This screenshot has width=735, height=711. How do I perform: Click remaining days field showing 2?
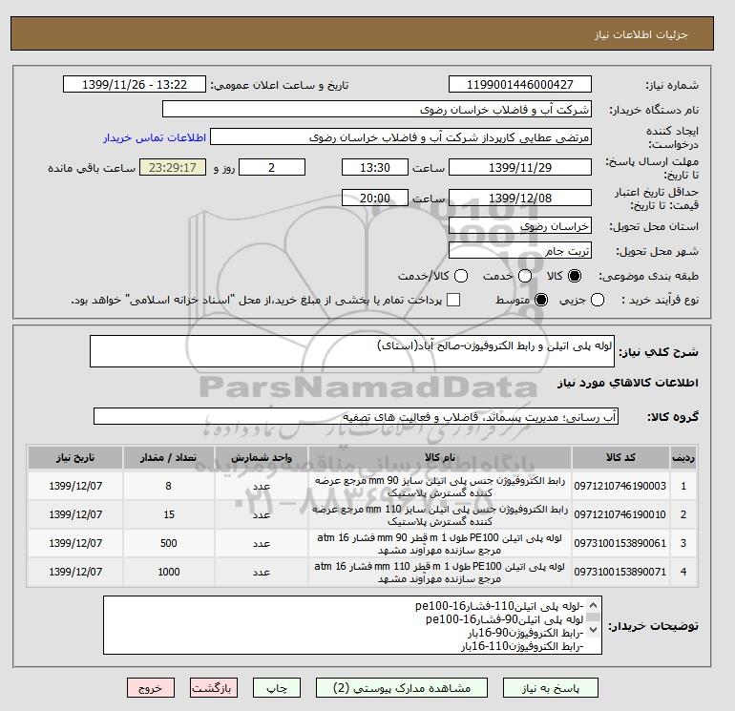(x=272, y=167)
